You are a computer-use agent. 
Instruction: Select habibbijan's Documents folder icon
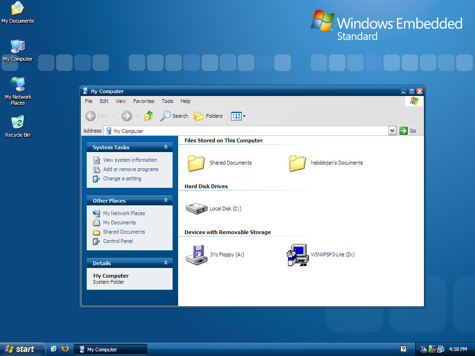[x=297, y=163]
